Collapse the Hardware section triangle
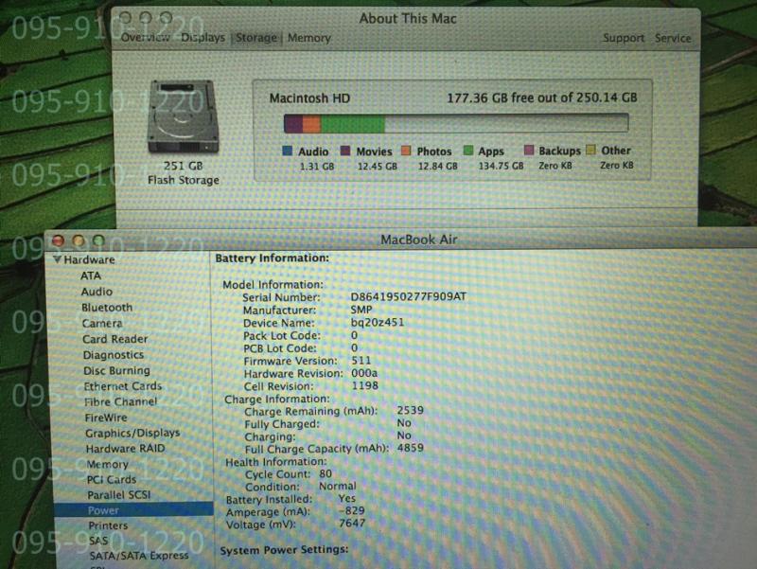Viewport: 757px width, 569px height. coord(58,259)
